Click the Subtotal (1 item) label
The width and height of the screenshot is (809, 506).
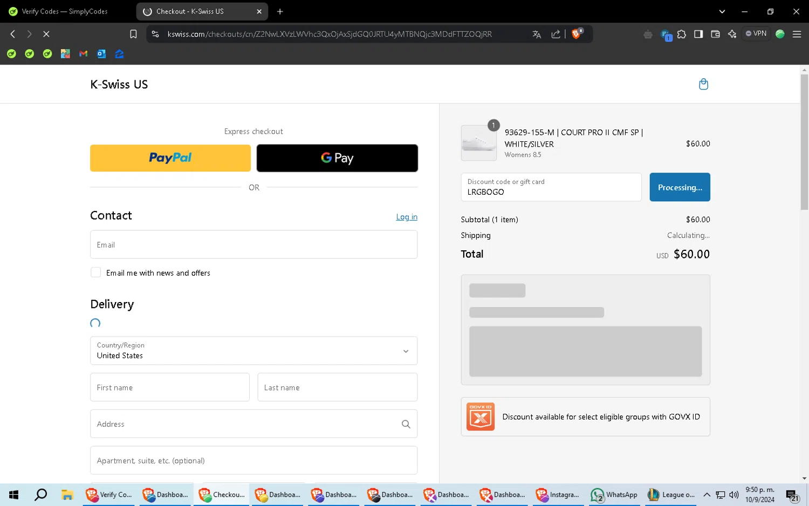[489, 220]
